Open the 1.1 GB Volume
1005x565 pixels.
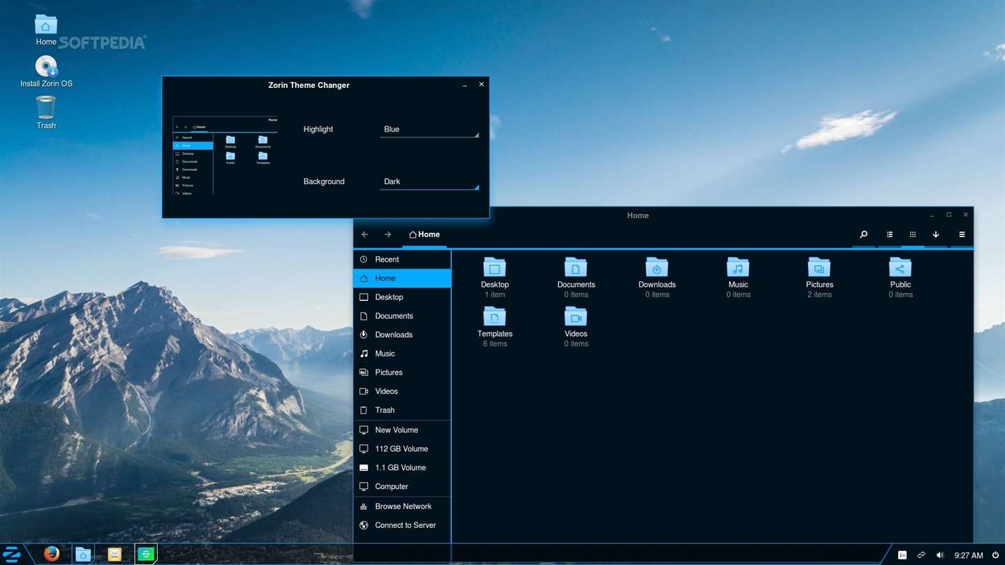point(402,468)
